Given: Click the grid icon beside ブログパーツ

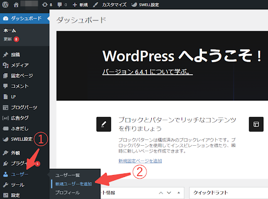Looking at the screenshot, I should click(6, 108).
